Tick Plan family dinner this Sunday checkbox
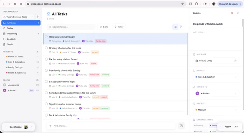The height and width of the screenshot is (133, 244). click(46, 70)
